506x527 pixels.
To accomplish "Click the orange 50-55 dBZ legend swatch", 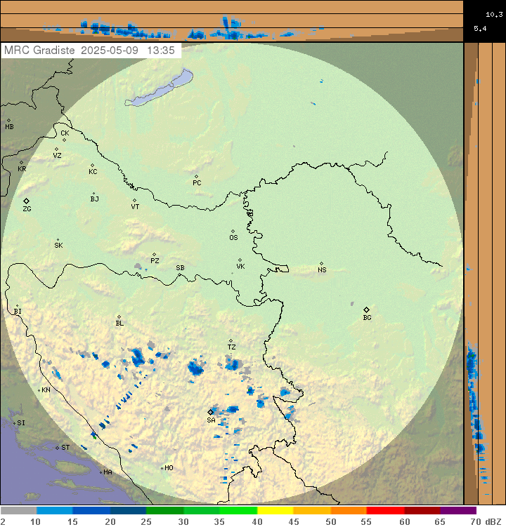I will pos(349,511).
